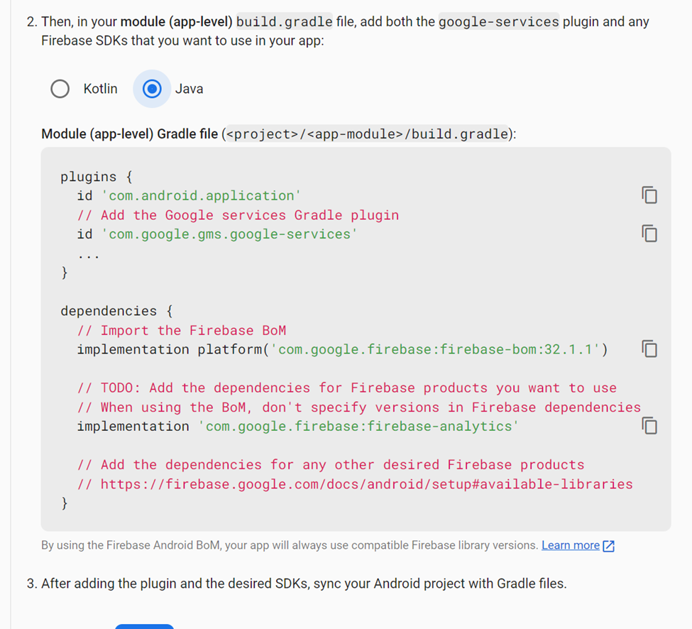The width and height of the screenshot is (692, 629).
Task: Click the <project>/<app-module>/build.gradle path text
Action: [367, 133]
